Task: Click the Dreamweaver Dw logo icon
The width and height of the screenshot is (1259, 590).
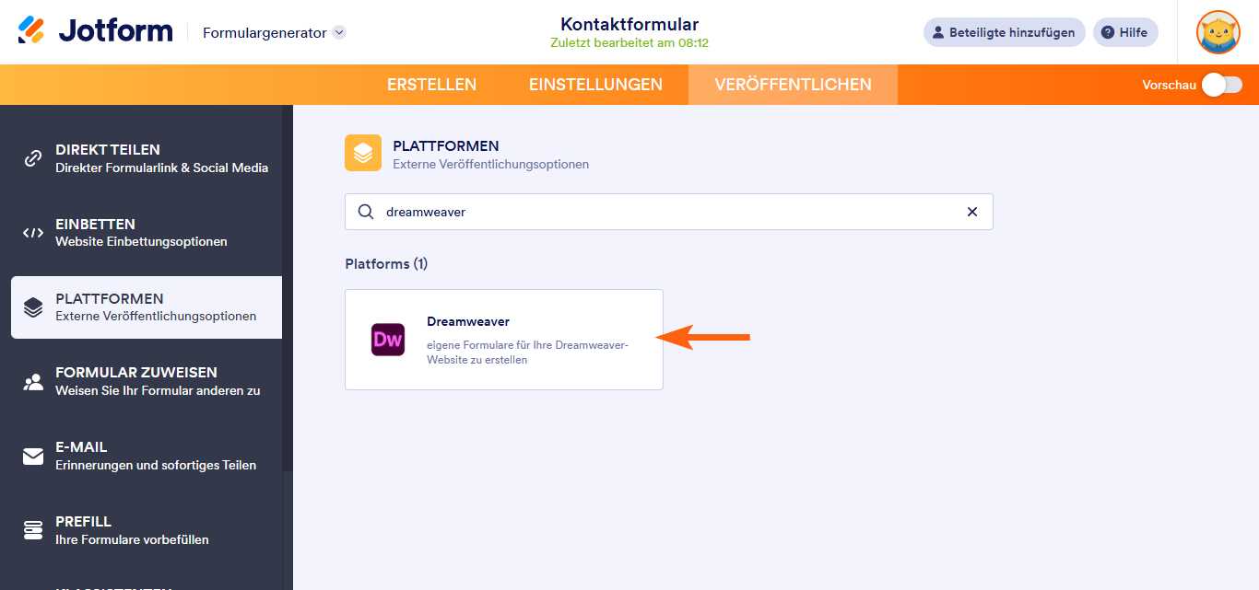Action: 388,340
